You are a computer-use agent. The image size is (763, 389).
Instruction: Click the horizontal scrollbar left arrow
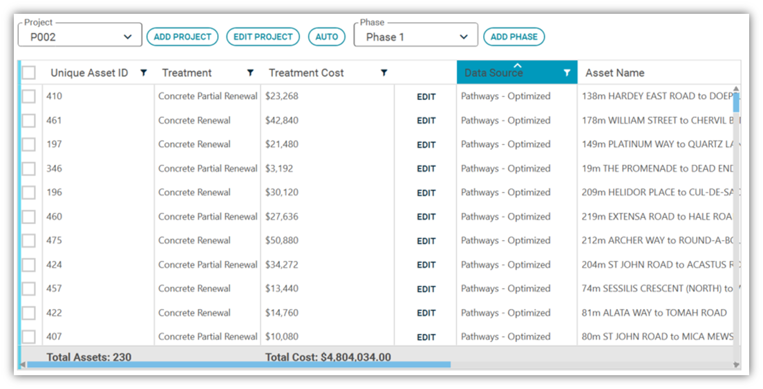pos(22,364)
